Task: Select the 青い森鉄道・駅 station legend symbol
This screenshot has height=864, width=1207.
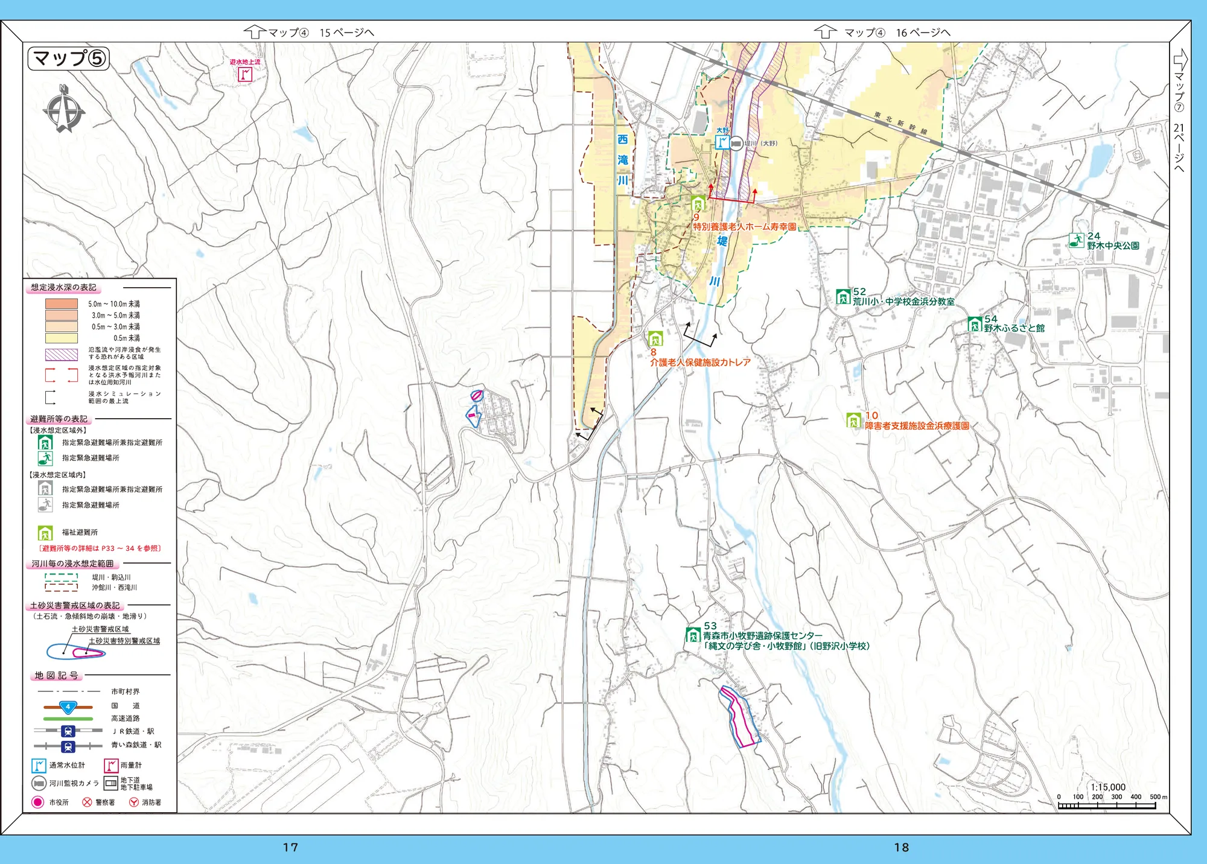Action: pos(68,746)
